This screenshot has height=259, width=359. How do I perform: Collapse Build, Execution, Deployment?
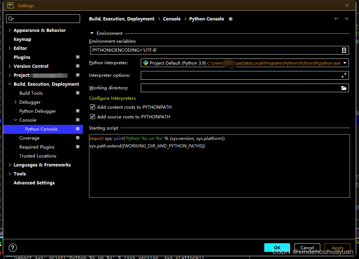10,84
